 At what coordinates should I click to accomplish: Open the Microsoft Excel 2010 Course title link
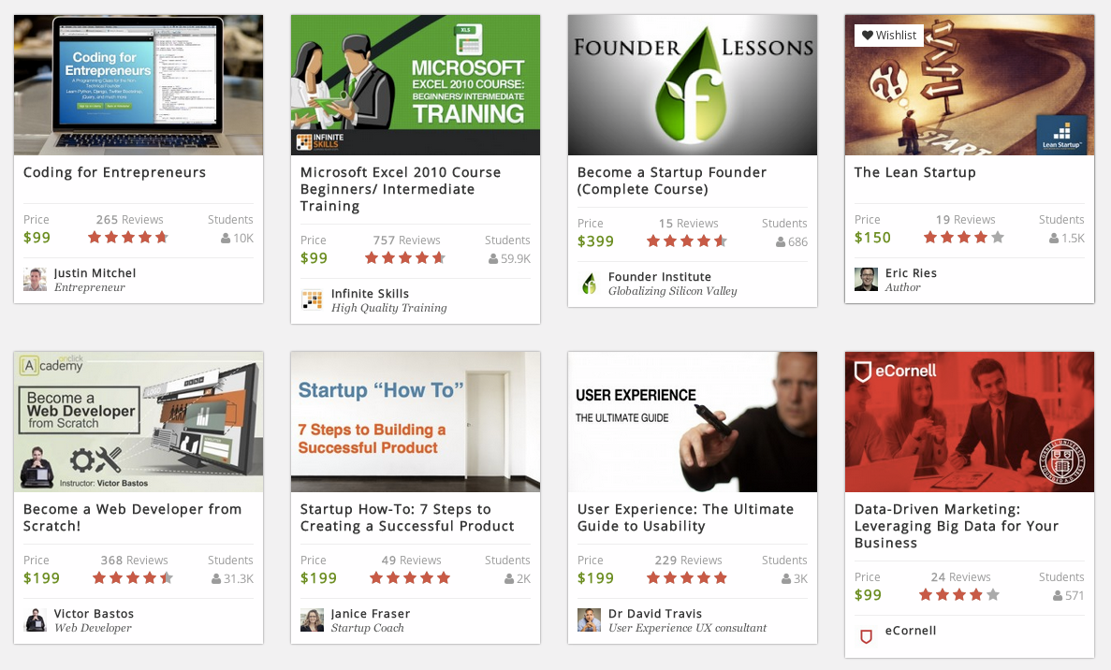point(401,189)
